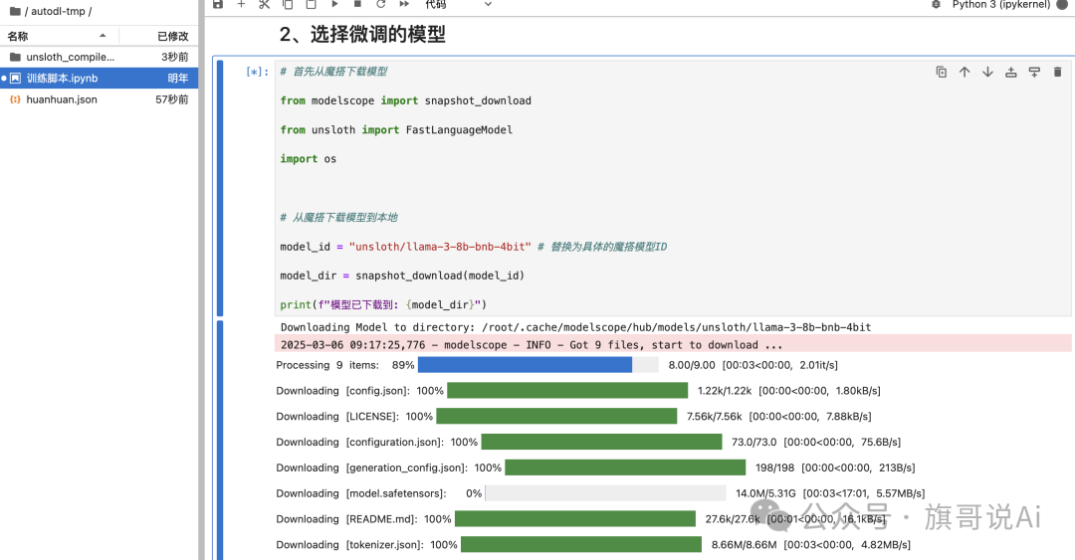Save the notebook with the save icon
Screen dimensions: 1075x560
pos(218,4)
